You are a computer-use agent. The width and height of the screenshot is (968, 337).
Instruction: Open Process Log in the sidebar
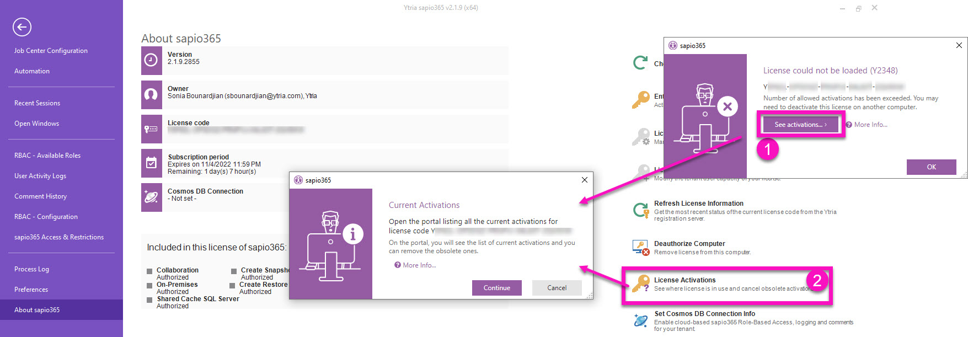pos(31,269)
